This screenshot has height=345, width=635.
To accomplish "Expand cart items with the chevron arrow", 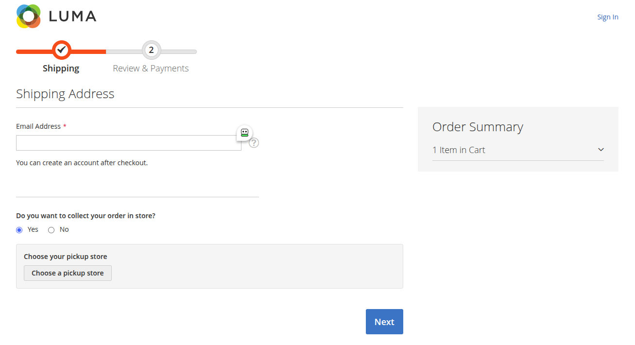I will [601, 150].
